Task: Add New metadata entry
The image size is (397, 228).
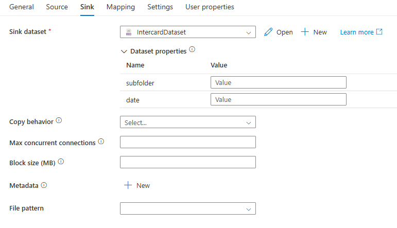Action: tap(137, 185)
